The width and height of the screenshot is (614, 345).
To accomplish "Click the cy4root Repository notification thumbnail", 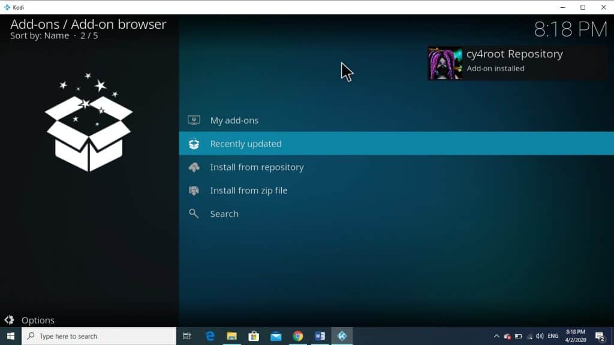I will [x=445, y=63].
